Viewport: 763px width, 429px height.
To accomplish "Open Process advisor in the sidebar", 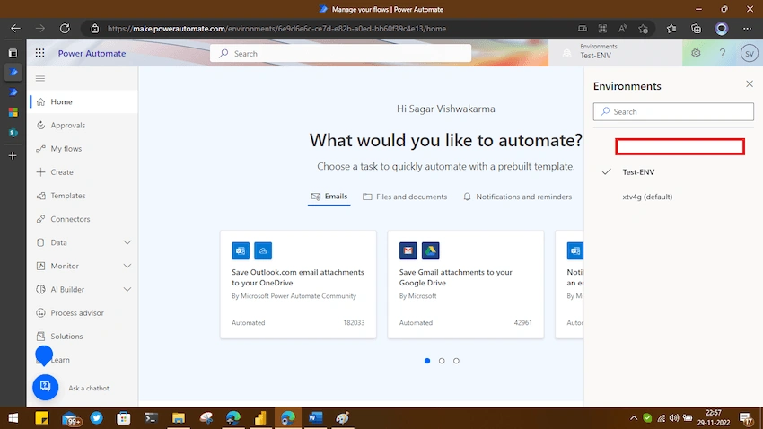I will (83, 312).
